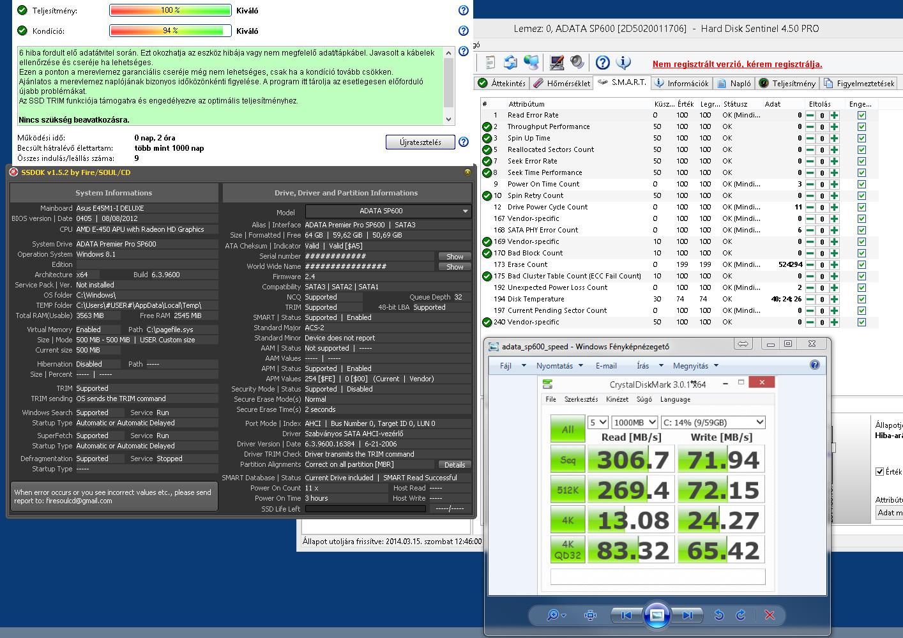Click the help icon beside Kondíció bar
This screenshot has width=903, height=638.
464,31
